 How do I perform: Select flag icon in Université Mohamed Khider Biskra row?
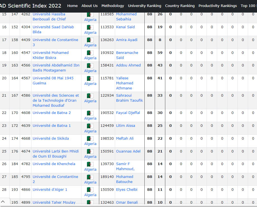90,53
